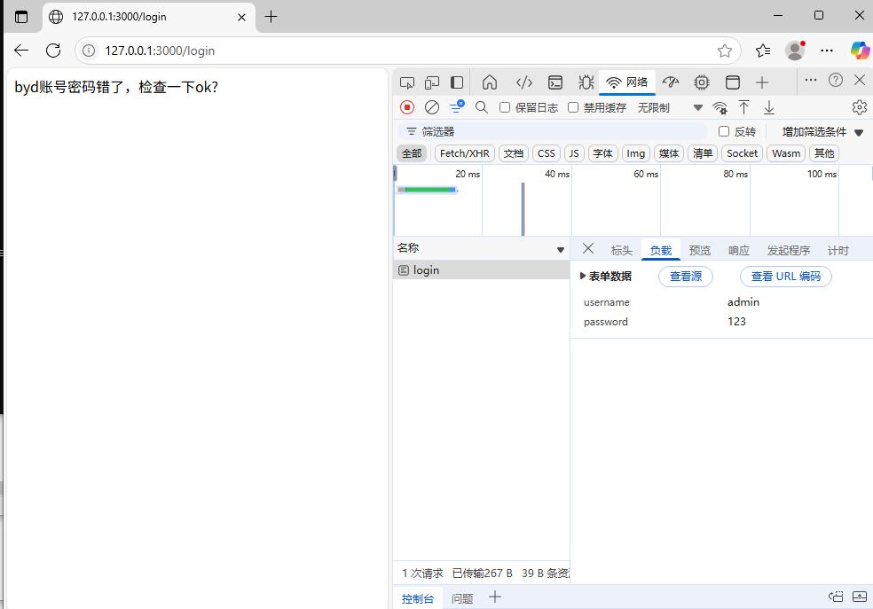This screenshot has height=609, width=873.
Task: View site information icon in address bar
Action: coord(89,51)
